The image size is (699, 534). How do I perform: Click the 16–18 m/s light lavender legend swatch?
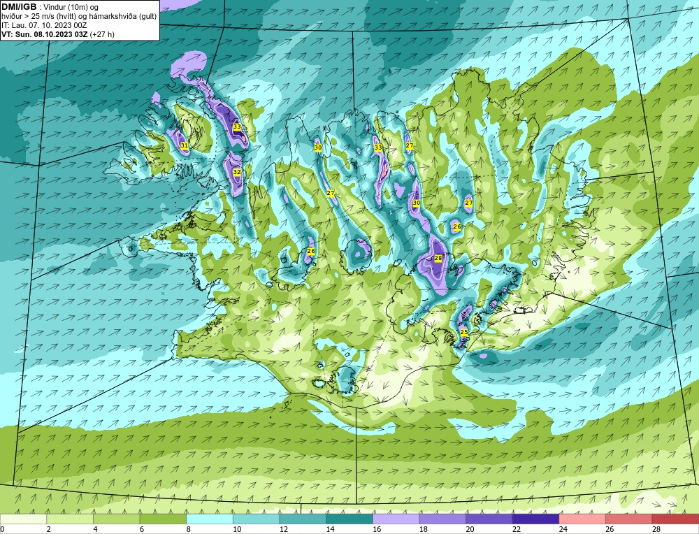click(x=396, y=519)
